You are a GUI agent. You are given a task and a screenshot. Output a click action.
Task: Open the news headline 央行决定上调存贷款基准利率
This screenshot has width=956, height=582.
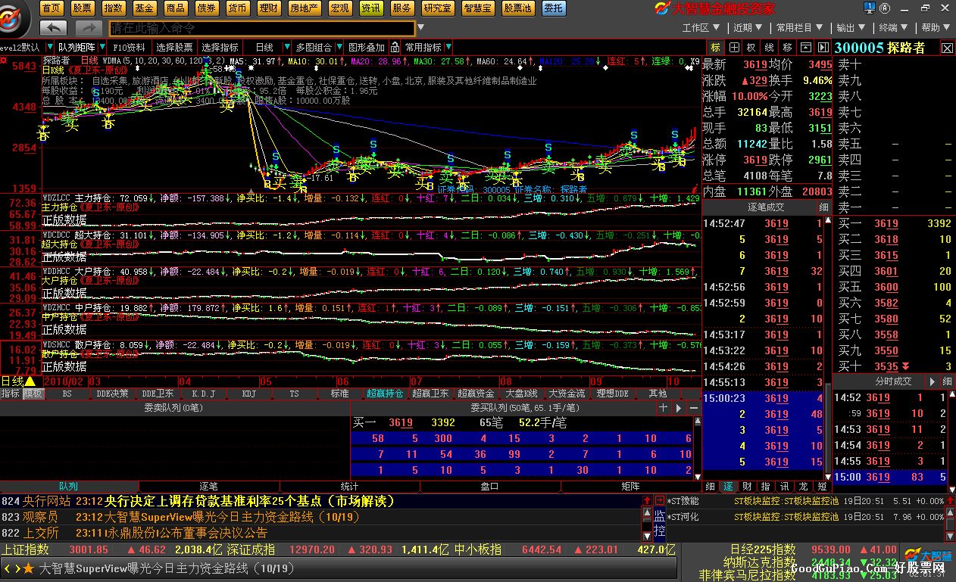pyautogui.click(x=250, y=501)
